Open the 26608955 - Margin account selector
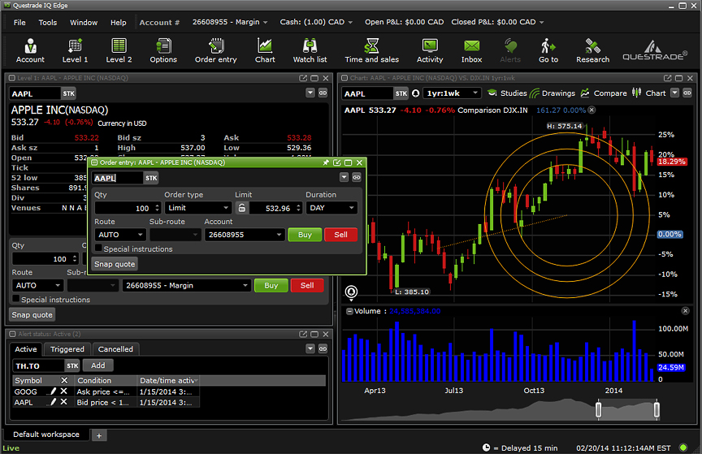 pos(230,22)
